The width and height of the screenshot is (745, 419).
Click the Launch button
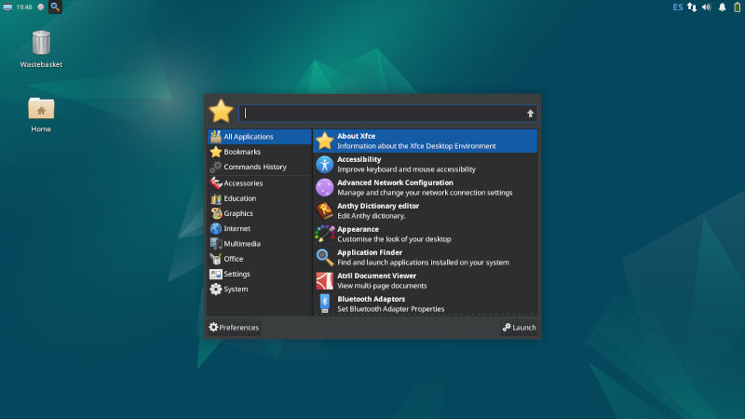click(x=520, y=328)
